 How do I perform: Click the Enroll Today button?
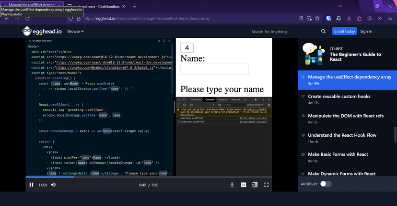(x=344, y=32)
